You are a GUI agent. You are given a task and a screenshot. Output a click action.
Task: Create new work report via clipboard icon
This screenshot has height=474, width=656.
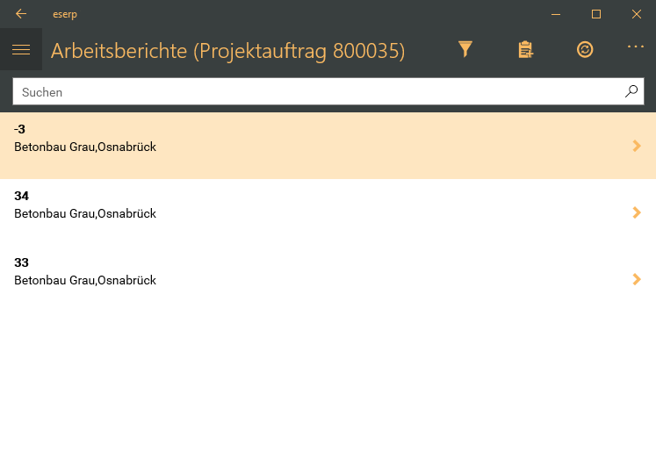525,50
